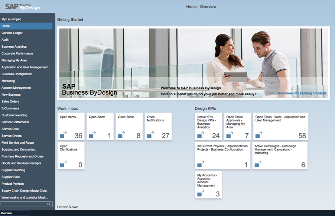Open Account Management work center

coord(26,88)
